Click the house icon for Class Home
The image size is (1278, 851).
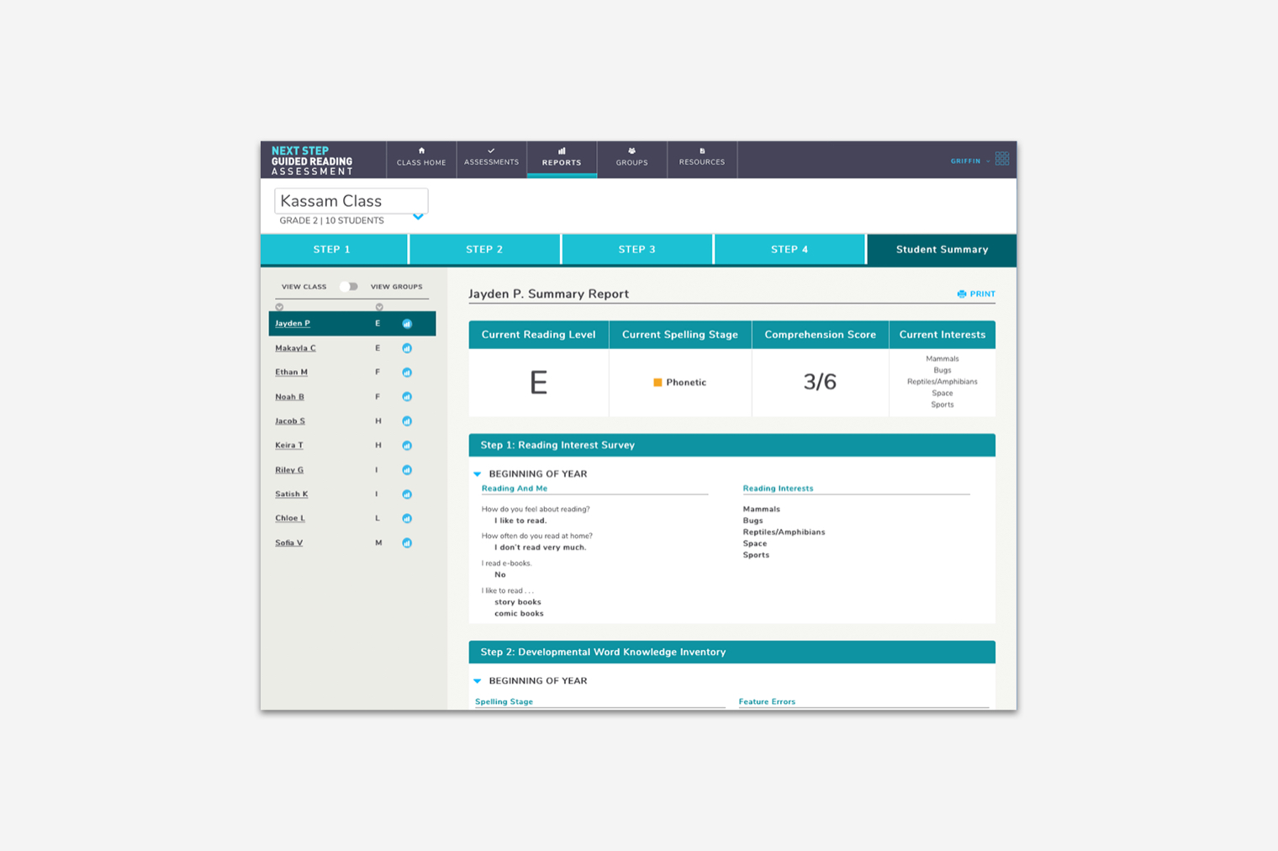click(421, 151)
